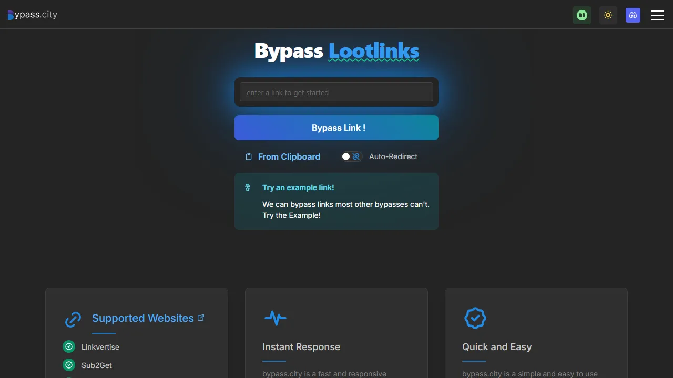Open the hamburger navigation menu
673x378 pixels.
click(658, 15)
